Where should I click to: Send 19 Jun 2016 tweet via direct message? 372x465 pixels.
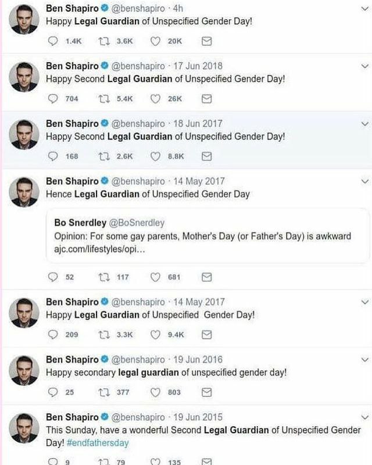[206, 392]
